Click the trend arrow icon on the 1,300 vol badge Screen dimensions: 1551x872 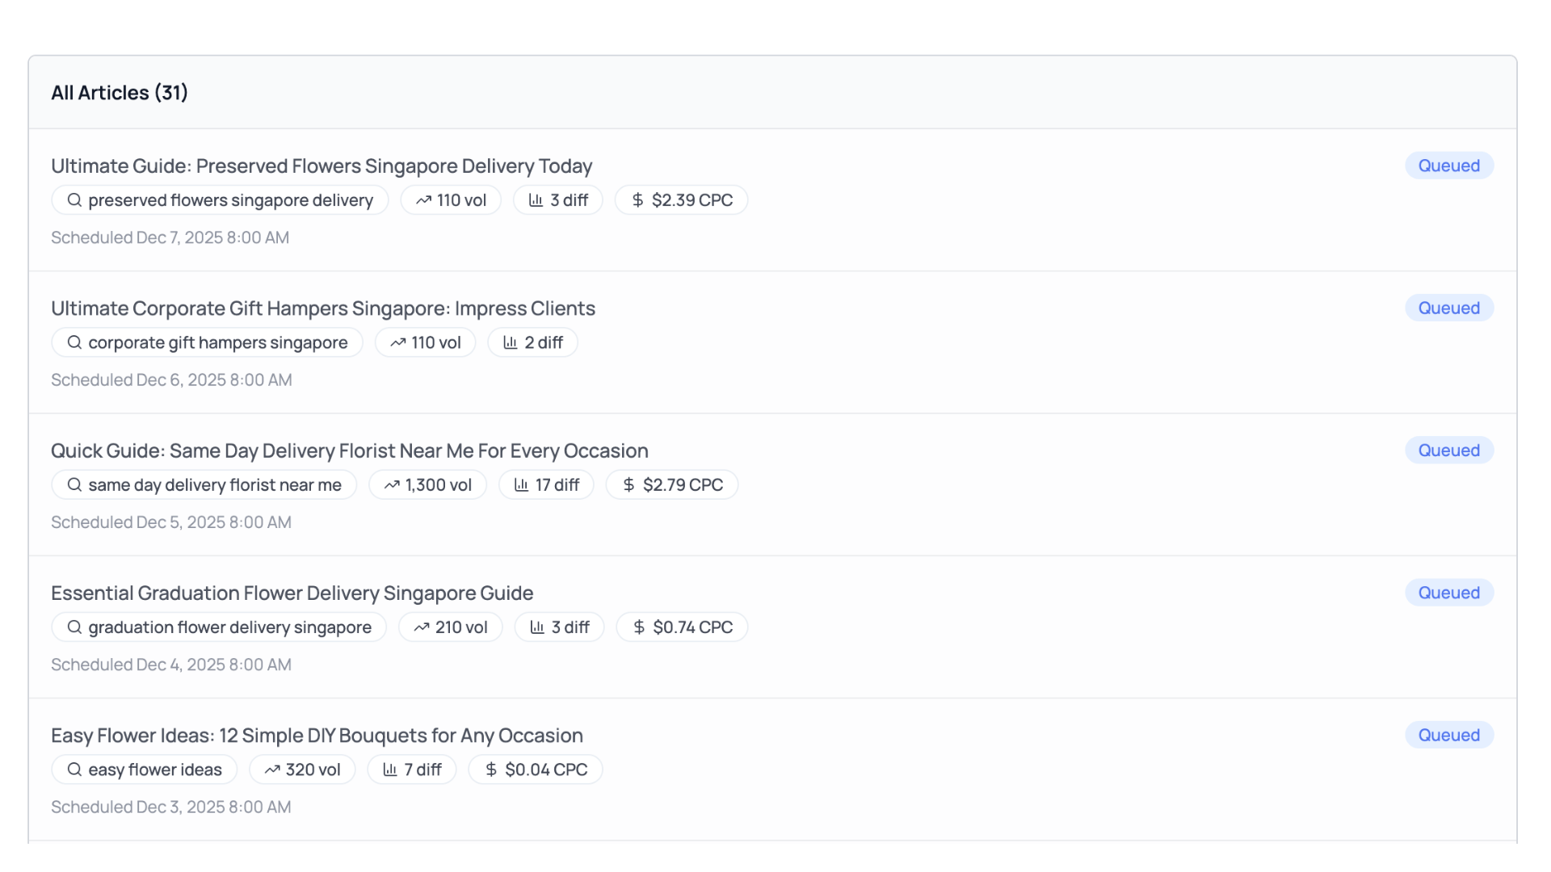[x=393, y=484]
